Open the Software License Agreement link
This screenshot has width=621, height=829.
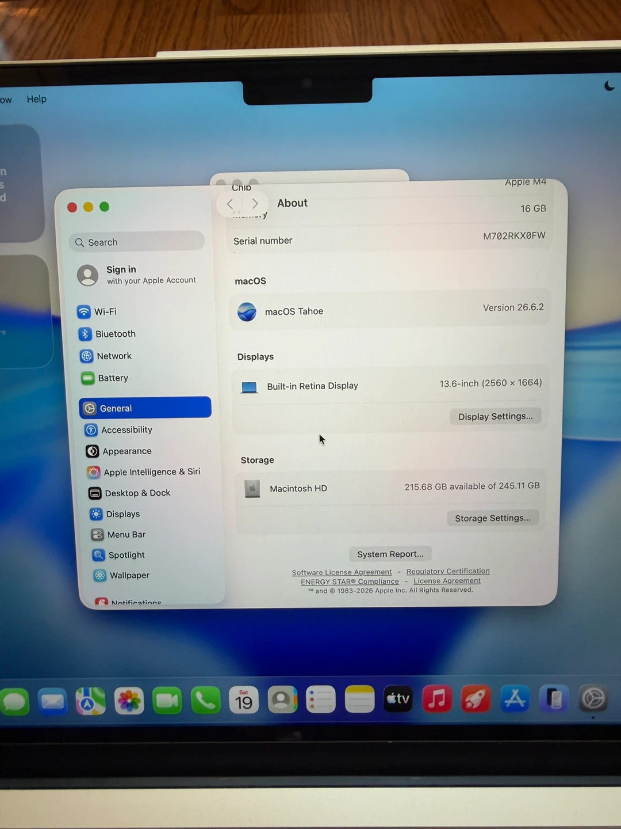(x=342, y=572)
